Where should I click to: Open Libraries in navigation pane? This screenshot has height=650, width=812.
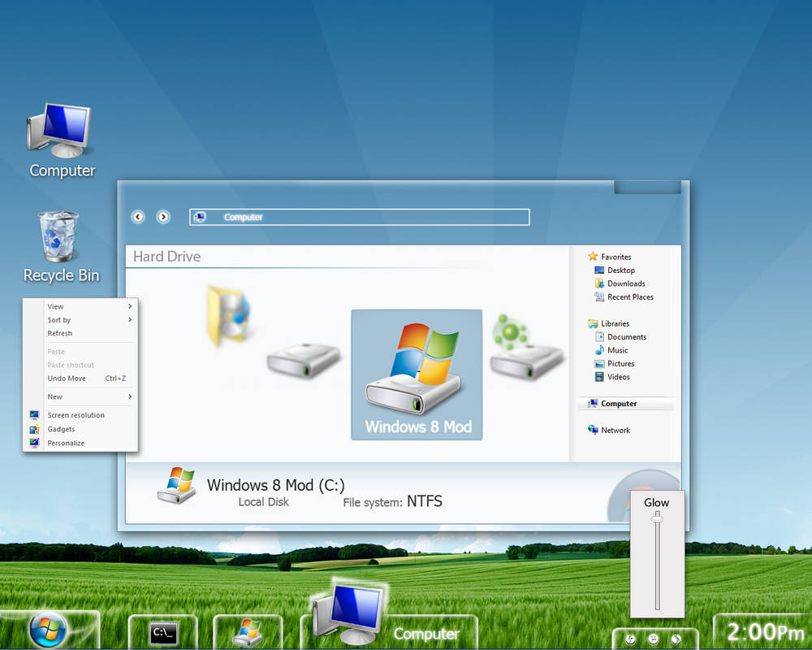point(615,323)
